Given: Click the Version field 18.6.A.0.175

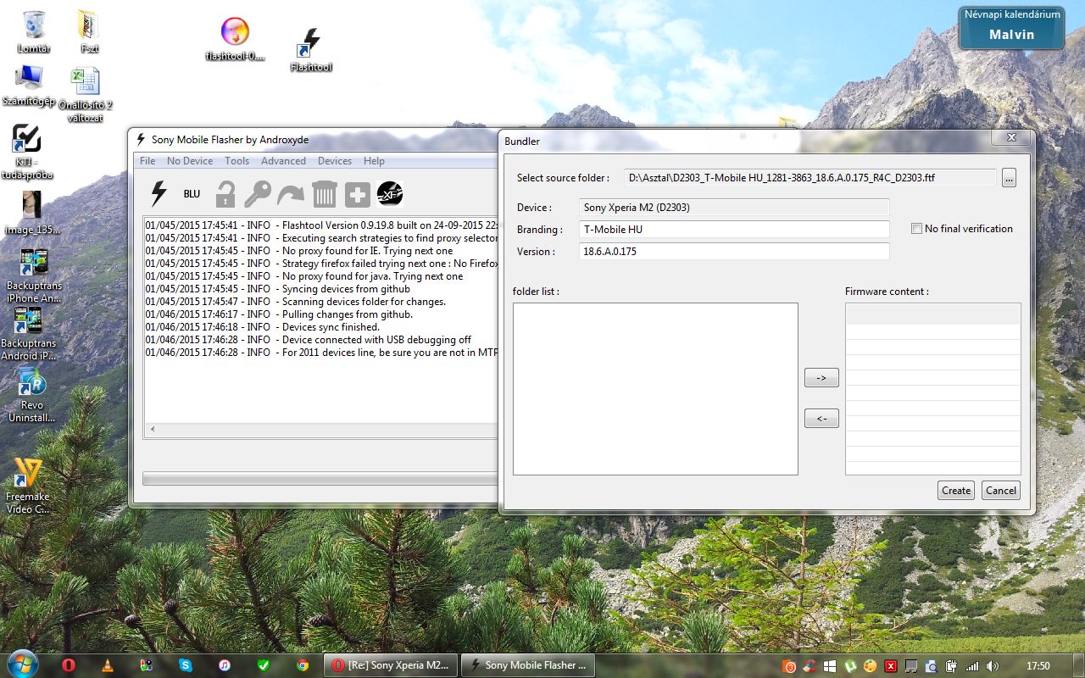Looking at the screenshot, I should point(735,252).
